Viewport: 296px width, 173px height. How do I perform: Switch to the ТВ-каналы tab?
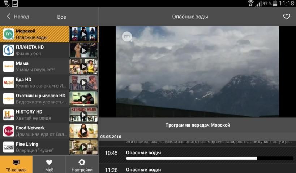(16, 165)
